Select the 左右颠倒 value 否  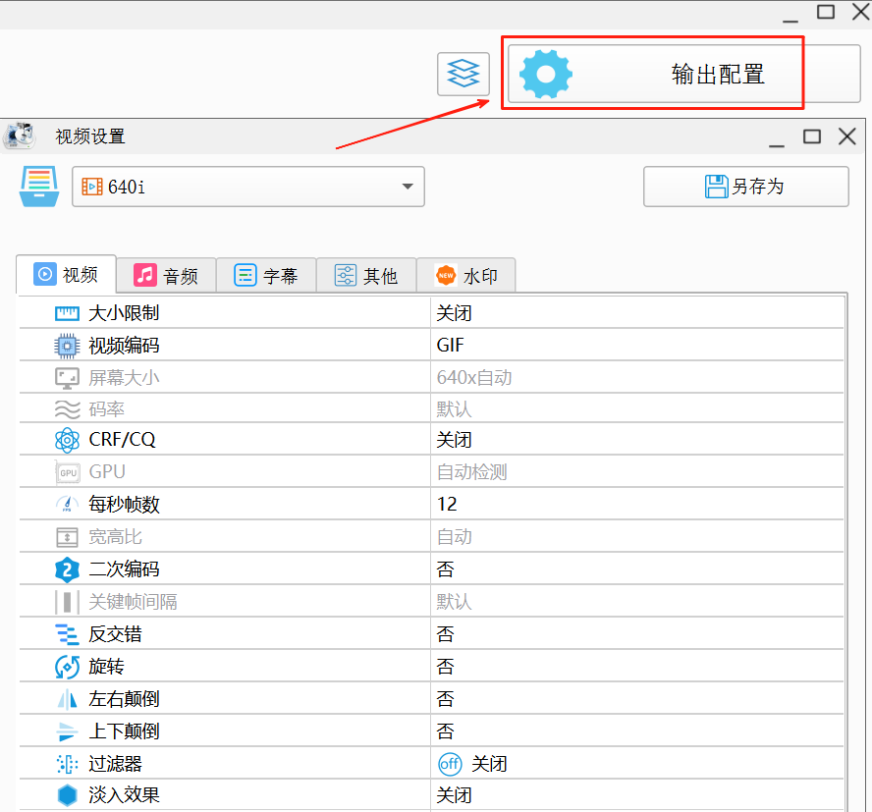coord(446,698)
